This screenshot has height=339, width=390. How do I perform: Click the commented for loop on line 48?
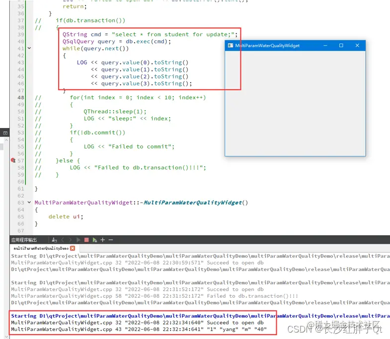coord(138,98)
